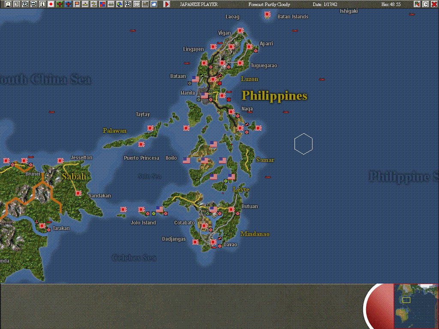439x329 pixels.
Task: Click the Leyte island label
Action: click(241, 189)
